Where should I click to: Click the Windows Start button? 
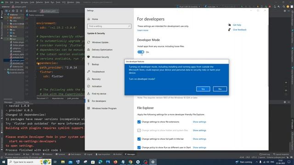tap(4, 162)
